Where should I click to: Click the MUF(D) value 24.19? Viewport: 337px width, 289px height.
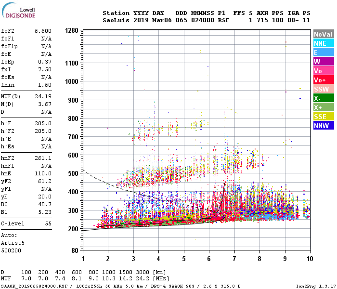point(43,96)
